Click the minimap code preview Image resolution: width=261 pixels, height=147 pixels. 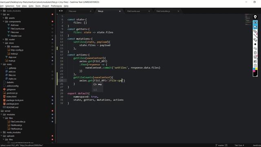point(248,20)
